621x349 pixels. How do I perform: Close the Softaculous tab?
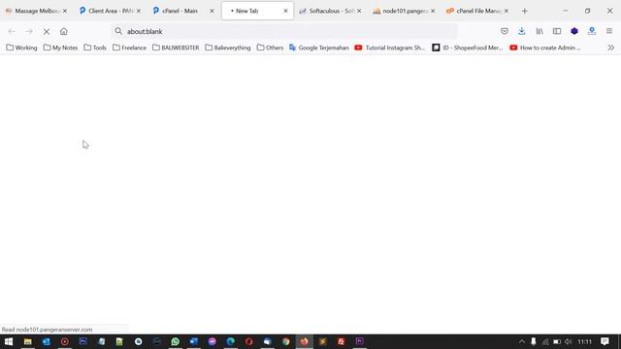point(359,11)
